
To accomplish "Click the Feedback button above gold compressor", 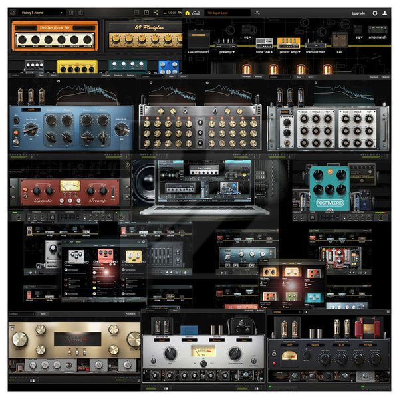I will pyautogui.click(x=130, y=314).
